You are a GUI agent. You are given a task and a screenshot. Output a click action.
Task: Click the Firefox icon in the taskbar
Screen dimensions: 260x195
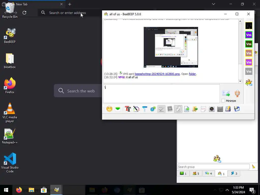(x=19, y=190)
